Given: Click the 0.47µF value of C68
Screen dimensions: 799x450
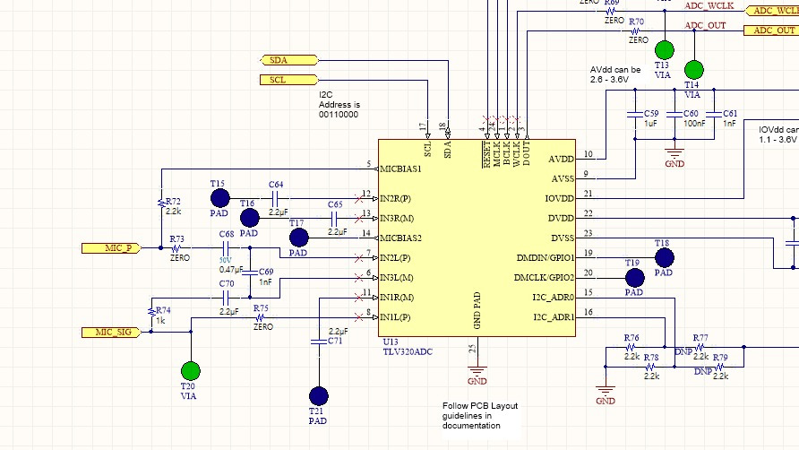Looking at the screenshot, I should (231, 270).
